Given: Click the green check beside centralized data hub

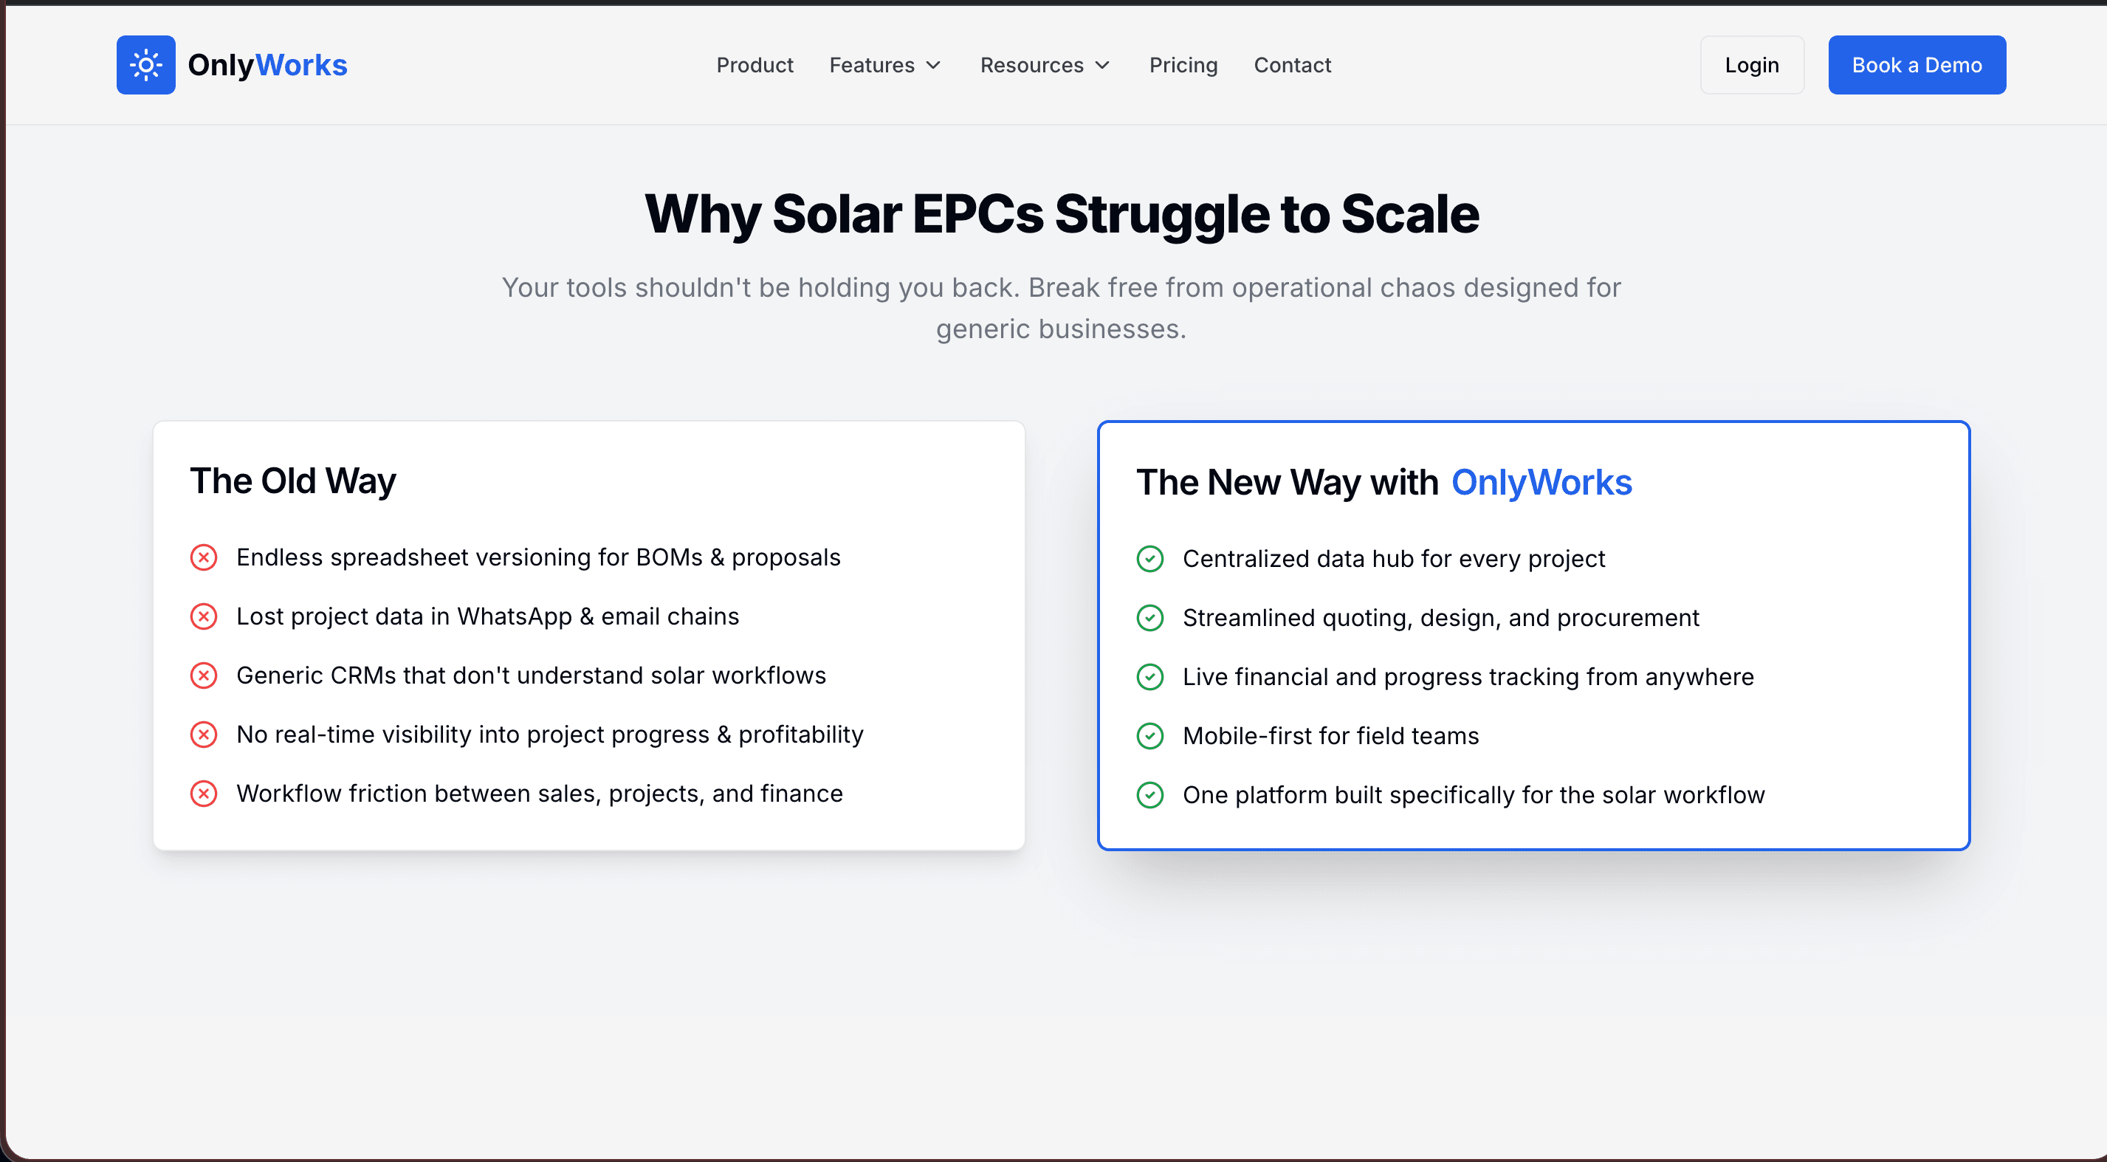Looking at the screenshot, I should [x=1150, y=559].
